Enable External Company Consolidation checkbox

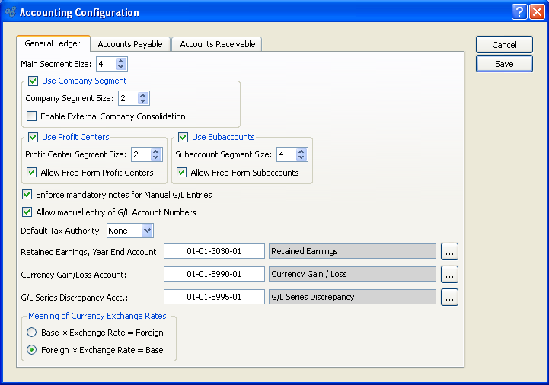click(x=32, y=116)
